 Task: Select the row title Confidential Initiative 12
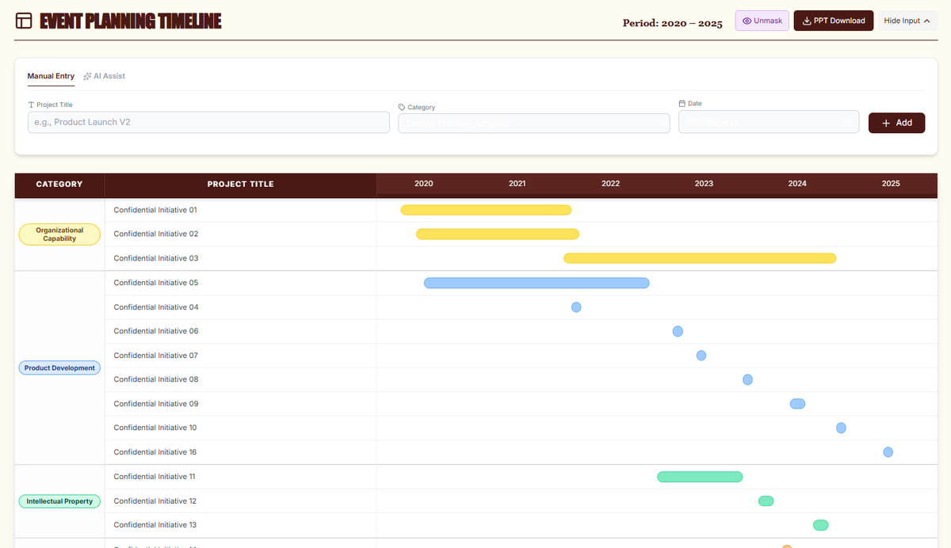pos(155,501)
